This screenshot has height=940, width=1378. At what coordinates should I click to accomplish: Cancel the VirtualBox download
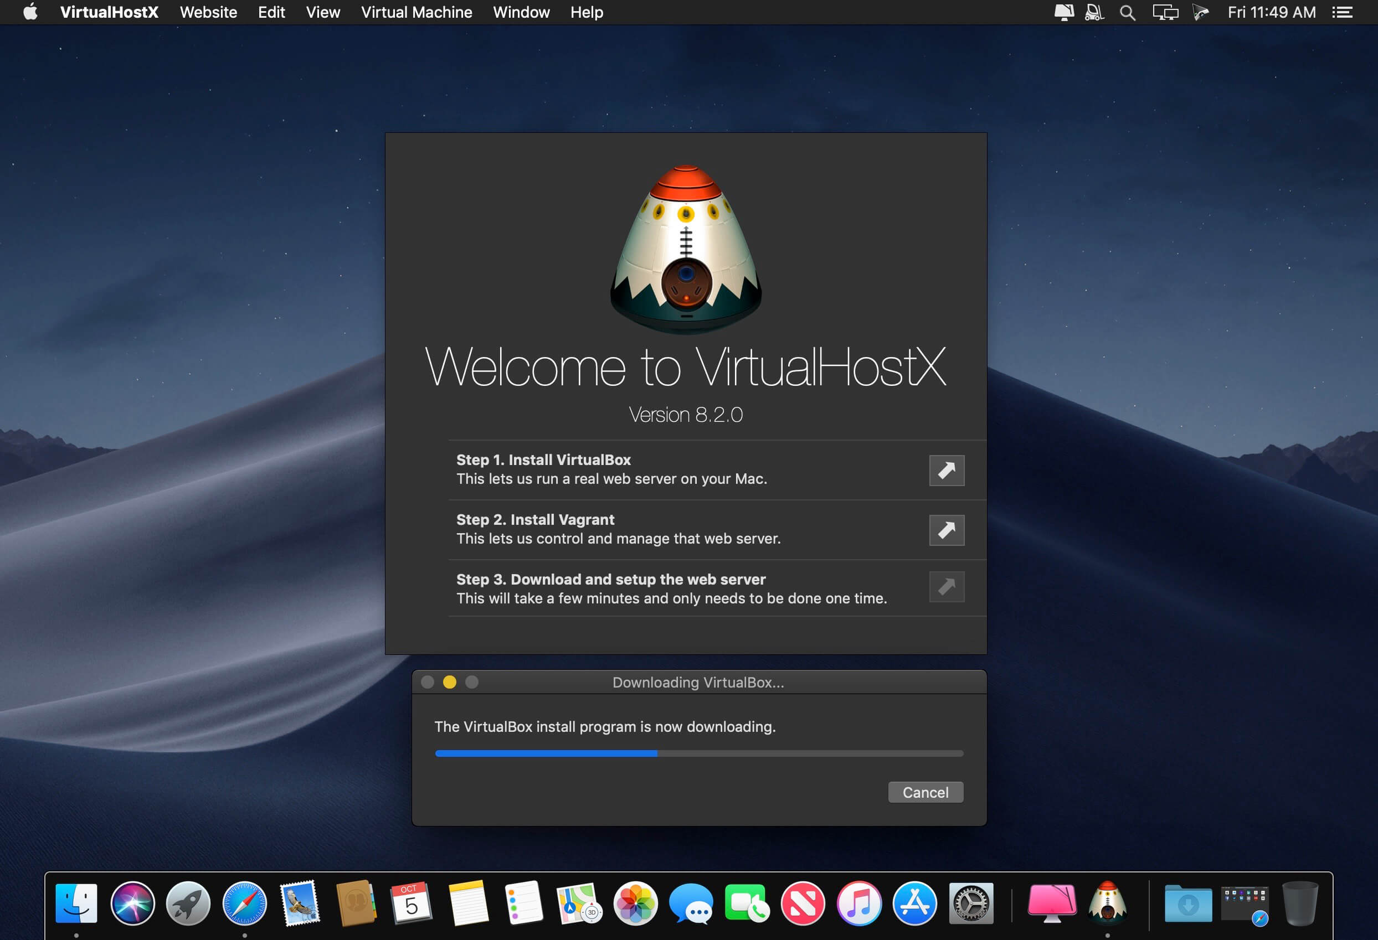(925, 792)
